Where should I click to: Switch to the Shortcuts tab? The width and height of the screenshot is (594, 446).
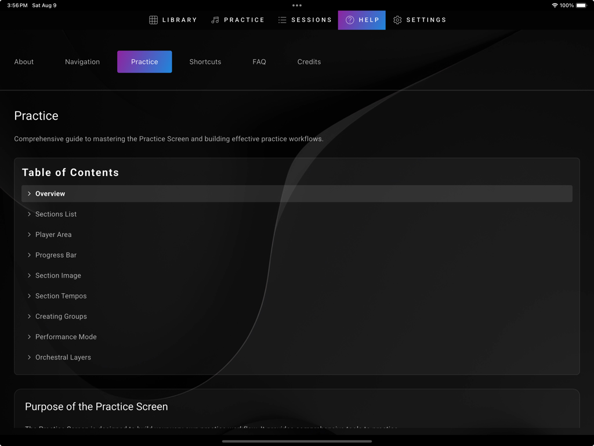[205, 62]
